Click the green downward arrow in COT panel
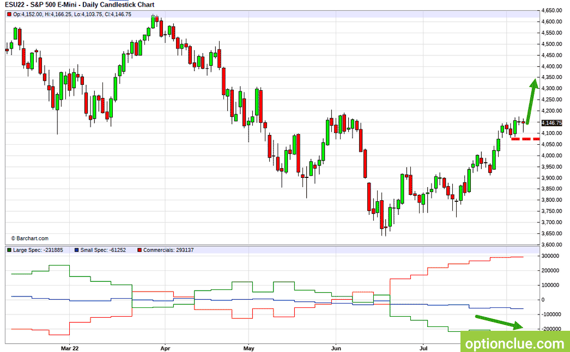This screenshot has width=570, height=352. coord(499,323)
